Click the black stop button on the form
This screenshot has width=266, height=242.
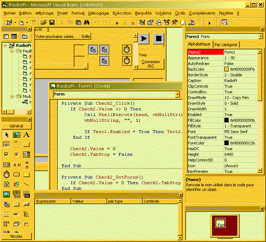[159, 39]
